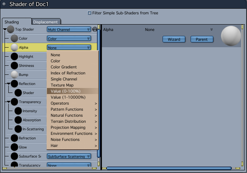
Task: Collapse the Reflection tree node
Action: pyautogui.click(x=9, y=84)
